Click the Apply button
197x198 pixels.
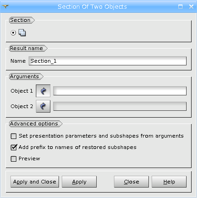click(x=79, y=182)
